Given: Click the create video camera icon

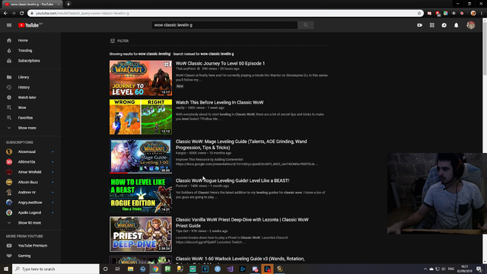Looking at the screenshot, I should 419,25.
